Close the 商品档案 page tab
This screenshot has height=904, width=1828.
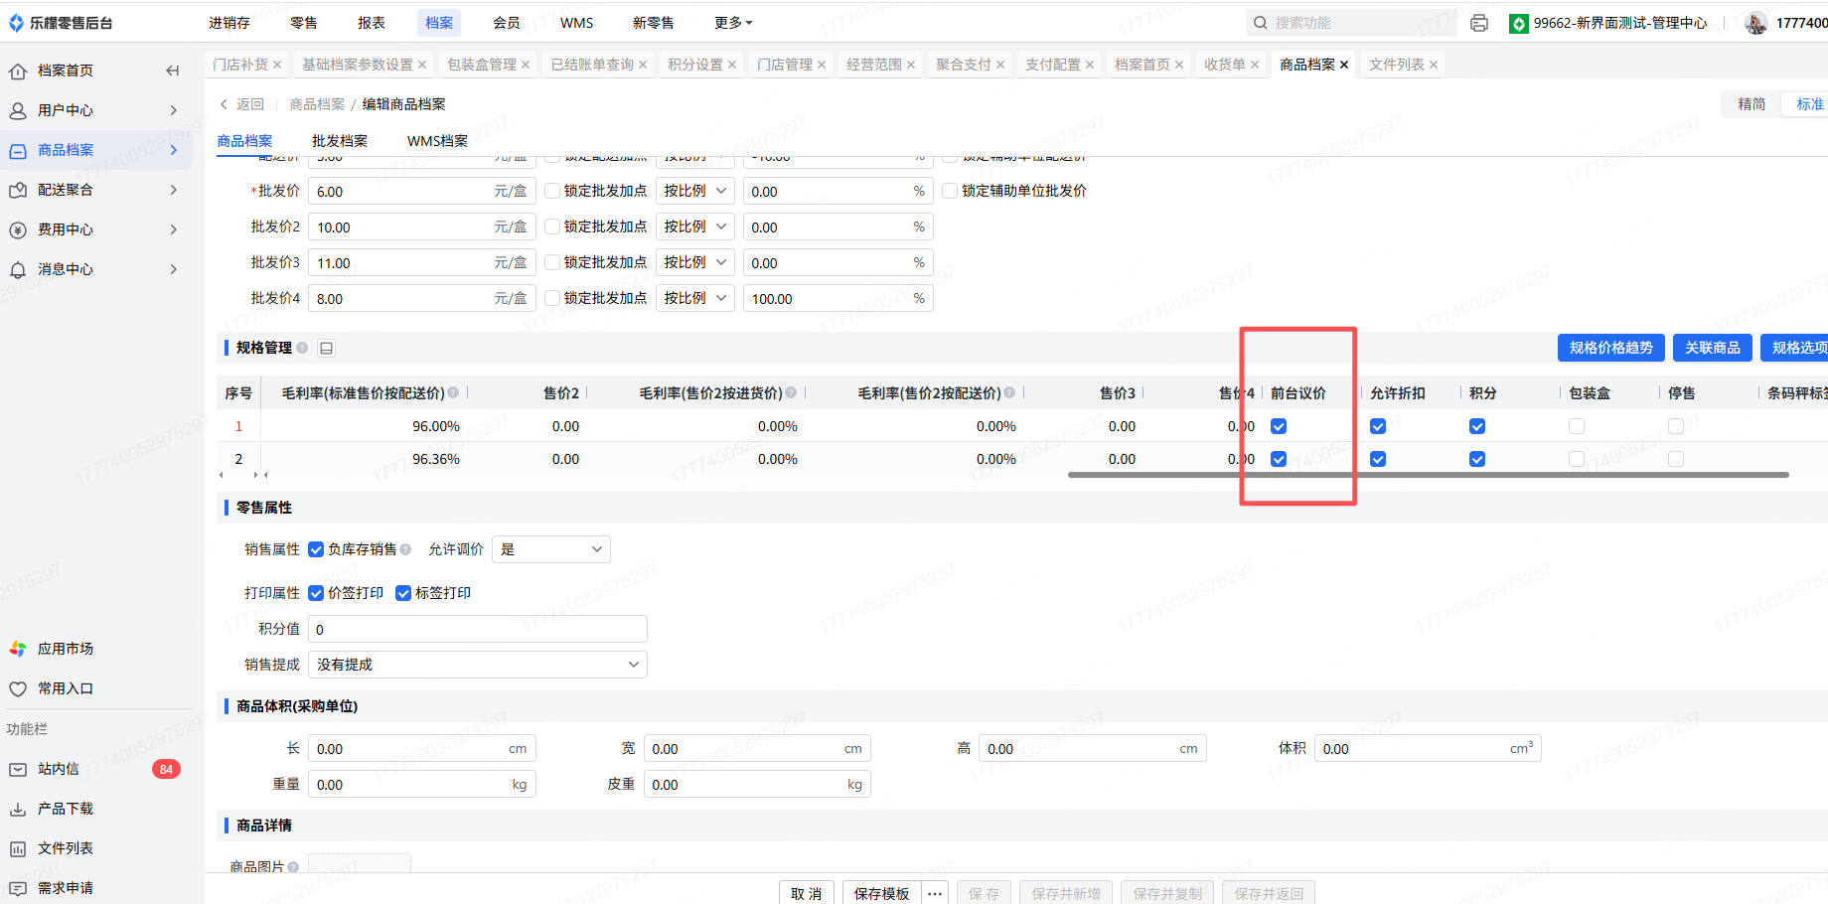[1344, 65]
